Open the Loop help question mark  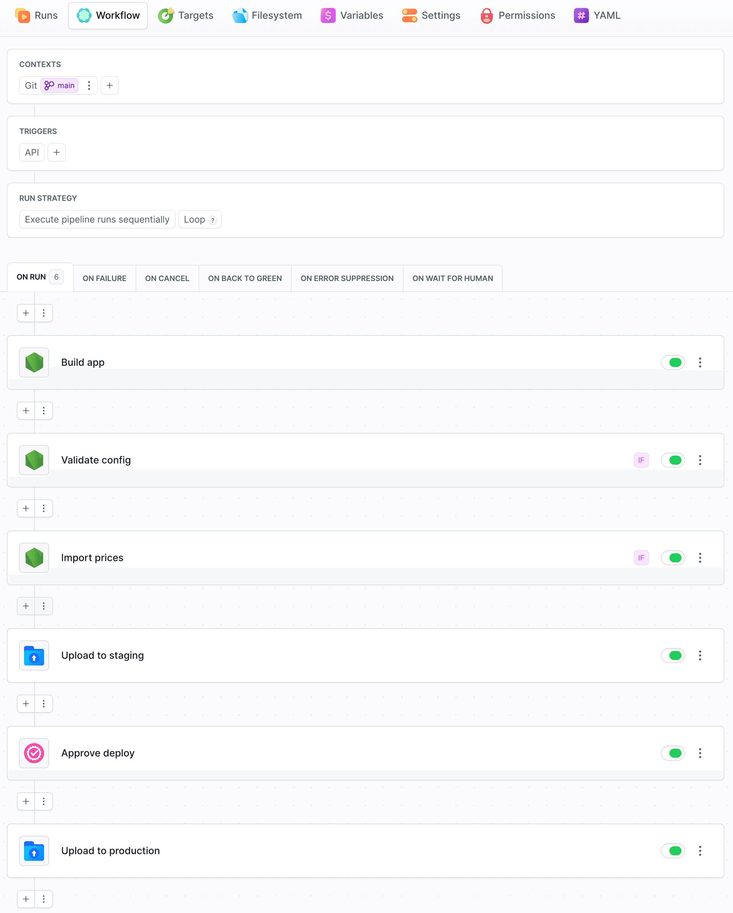(213, 220)
